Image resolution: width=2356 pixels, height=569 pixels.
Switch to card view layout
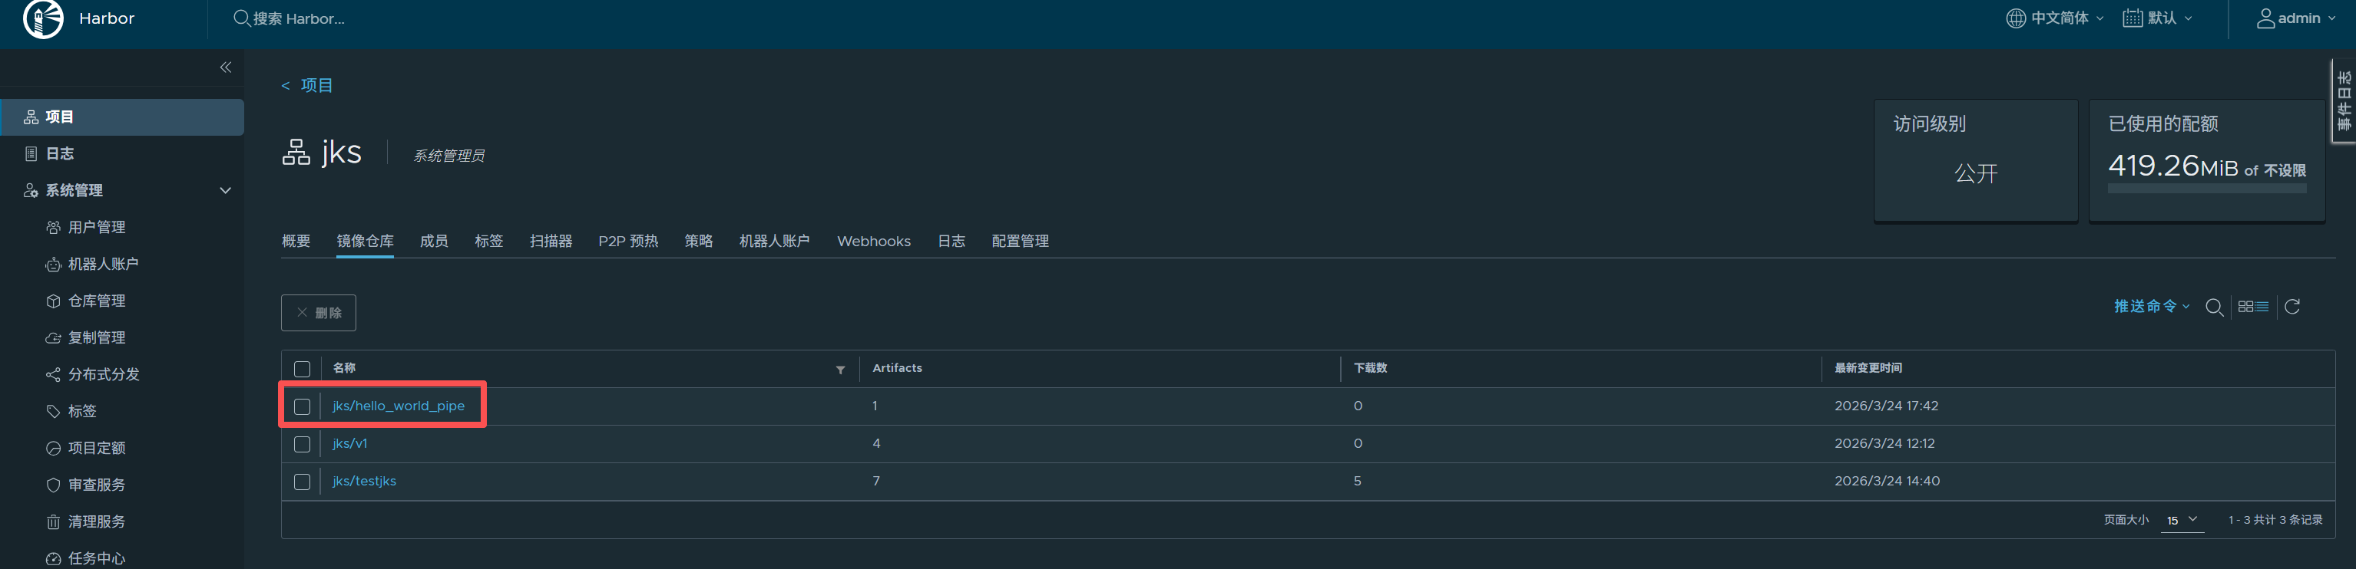[2245, 307]
